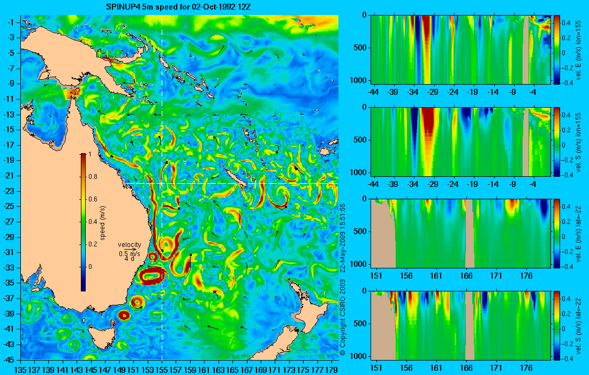Click the large dark-red eddy east of Australia near -34

[152, 276]
